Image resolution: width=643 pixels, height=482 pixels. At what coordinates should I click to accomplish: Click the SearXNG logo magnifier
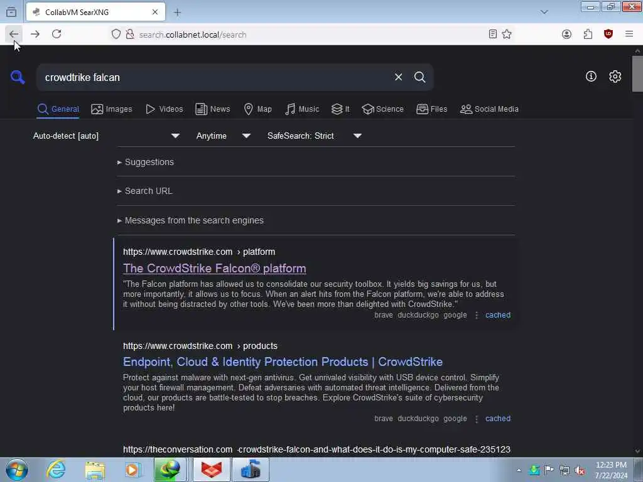pyautogui.click(x=18, y=77)
